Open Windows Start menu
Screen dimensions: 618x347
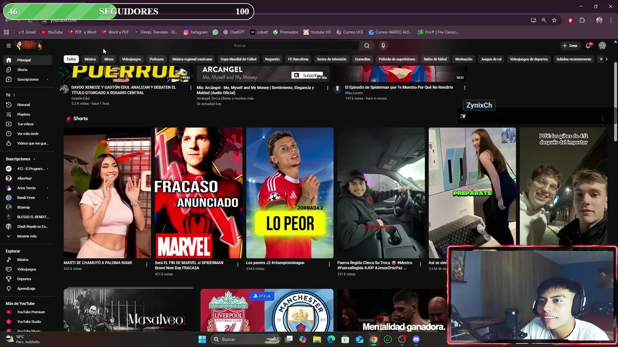click(202, 339)
